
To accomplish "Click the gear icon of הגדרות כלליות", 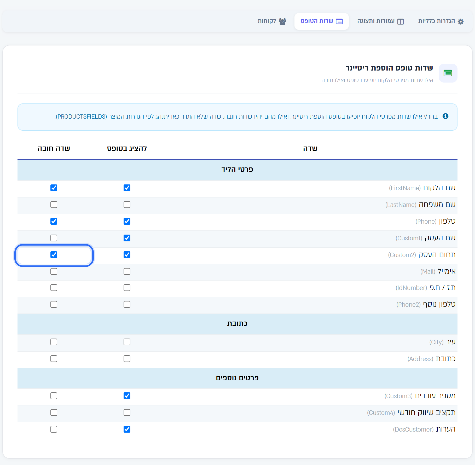I will (x=461, y=21).
